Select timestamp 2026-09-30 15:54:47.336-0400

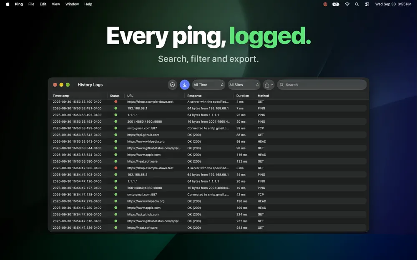[x=77, y=228]
